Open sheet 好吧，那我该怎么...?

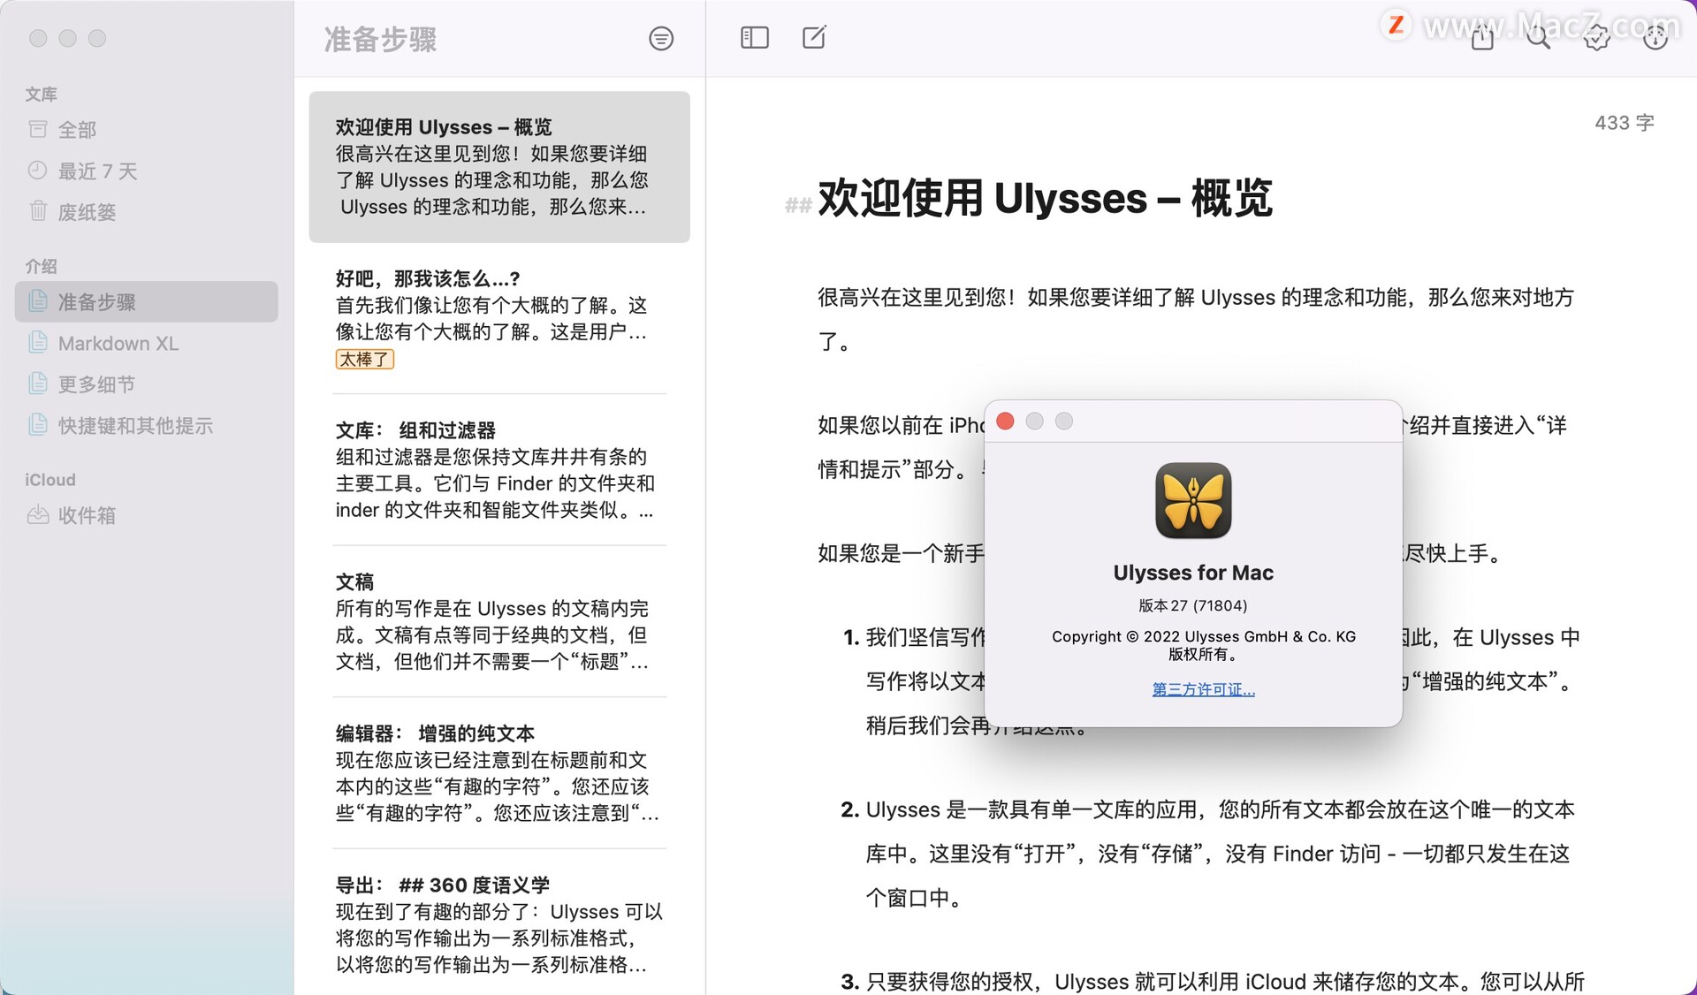coord(499,318)
